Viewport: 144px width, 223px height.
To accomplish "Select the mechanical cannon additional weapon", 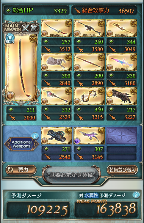I will pyautogui.click(x=56, y=136).
